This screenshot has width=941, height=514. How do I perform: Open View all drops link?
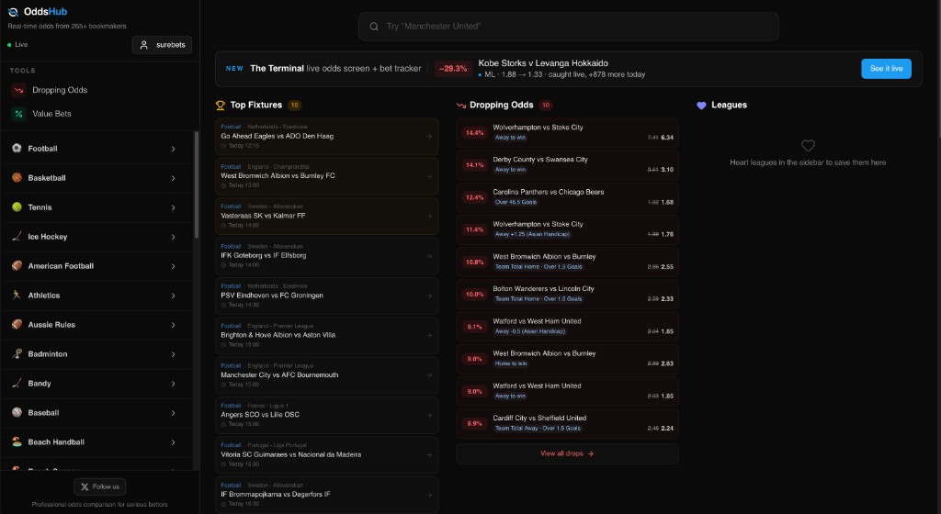pos(567,453)
